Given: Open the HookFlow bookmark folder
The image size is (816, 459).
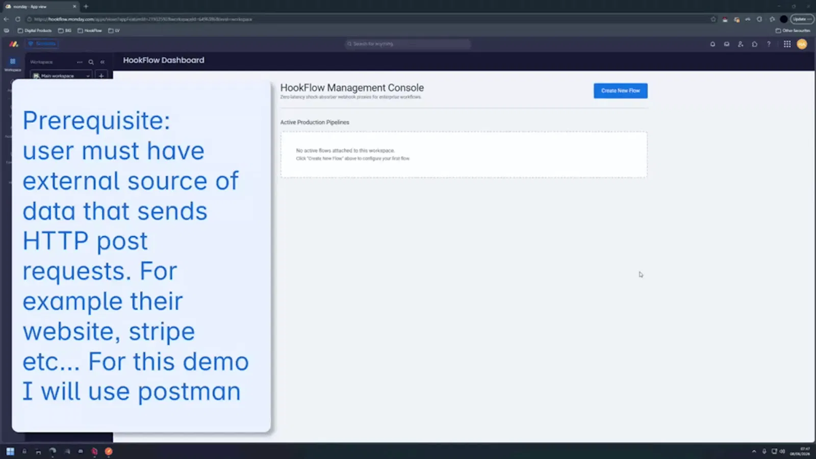Looking at the screenshot, I should 90,31.
